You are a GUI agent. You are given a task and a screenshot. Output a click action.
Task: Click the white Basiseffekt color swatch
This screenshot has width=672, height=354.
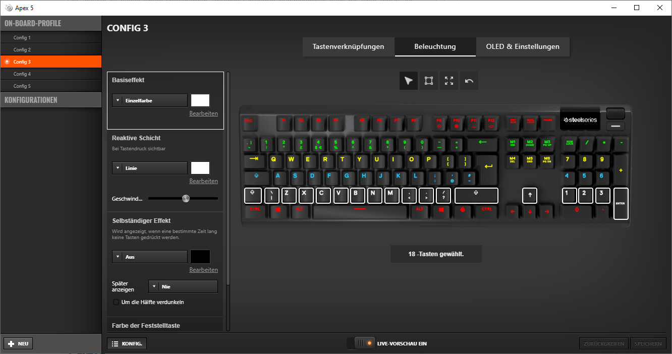(200, 100)
